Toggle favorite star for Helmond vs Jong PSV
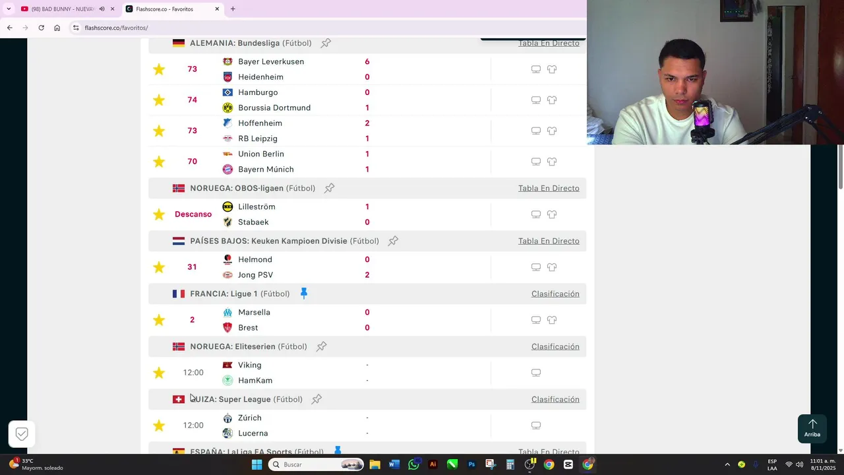This screenshot has height=475, width=844. pos(159,267)
